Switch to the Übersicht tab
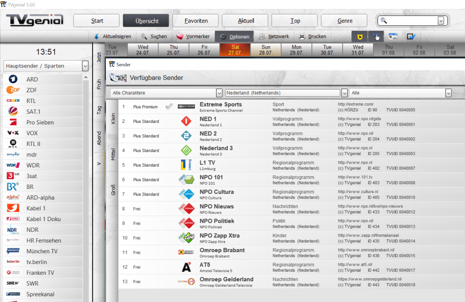Viewport: 465px width, 302px height. point(146,20)
